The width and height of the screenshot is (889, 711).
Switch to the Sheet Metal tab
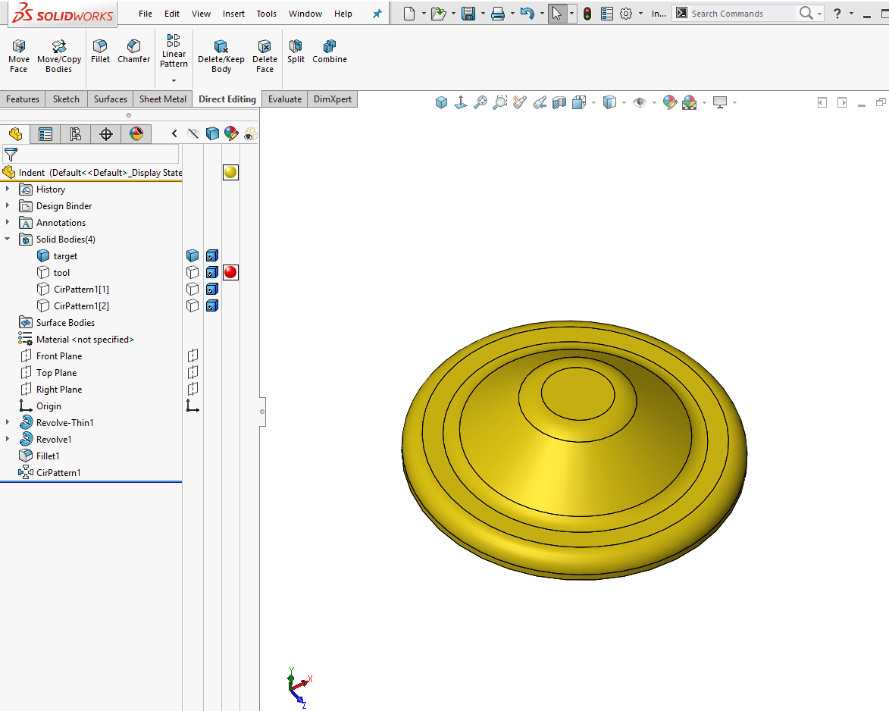point(163,99)
